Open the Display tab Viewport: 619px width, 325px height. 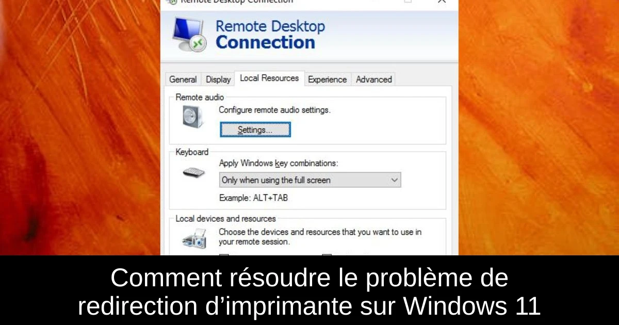pyautogui.click(x=218, y=79)
